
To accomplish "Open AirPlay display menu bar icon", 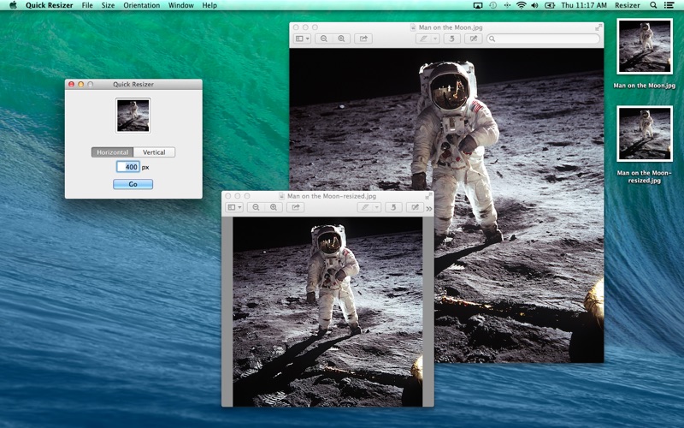I will [478, 5].
